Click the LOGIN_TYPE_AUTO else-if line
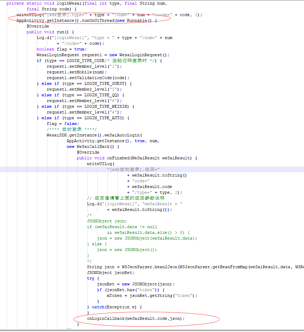304x332 pixels. (83, 118)
